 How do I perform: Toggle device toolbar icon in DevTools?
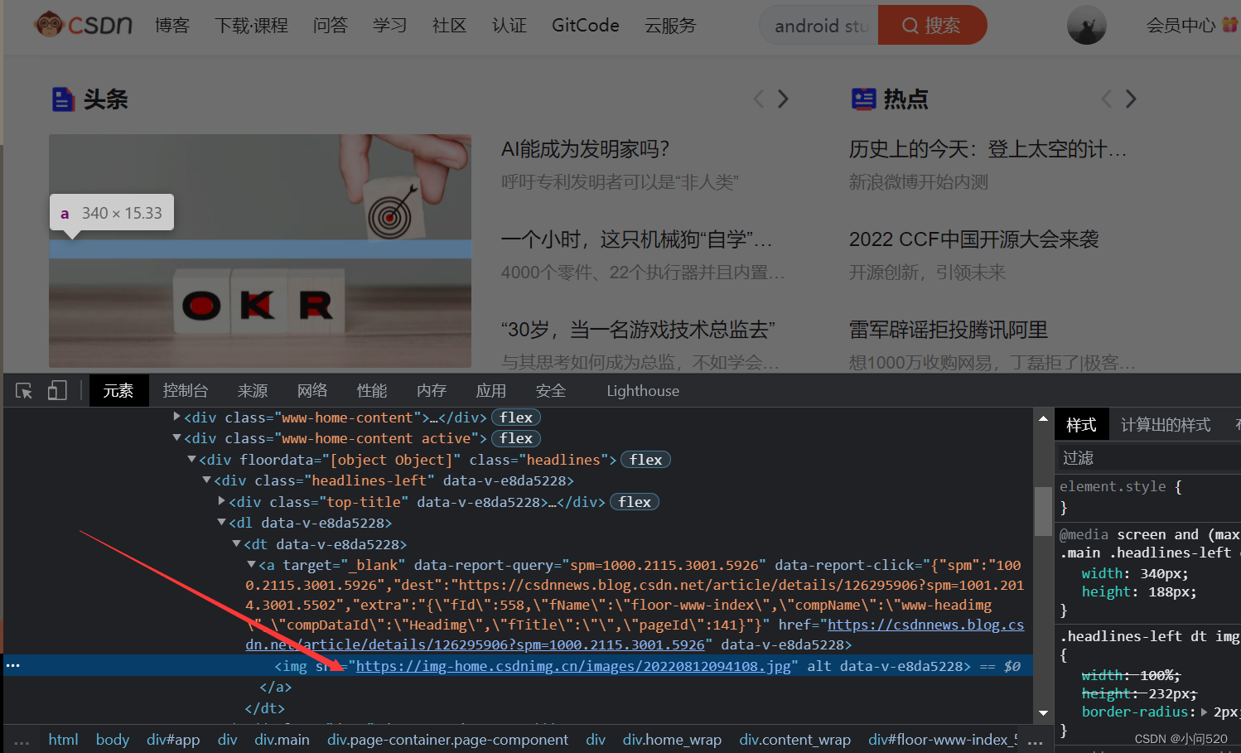click(57, 391)
